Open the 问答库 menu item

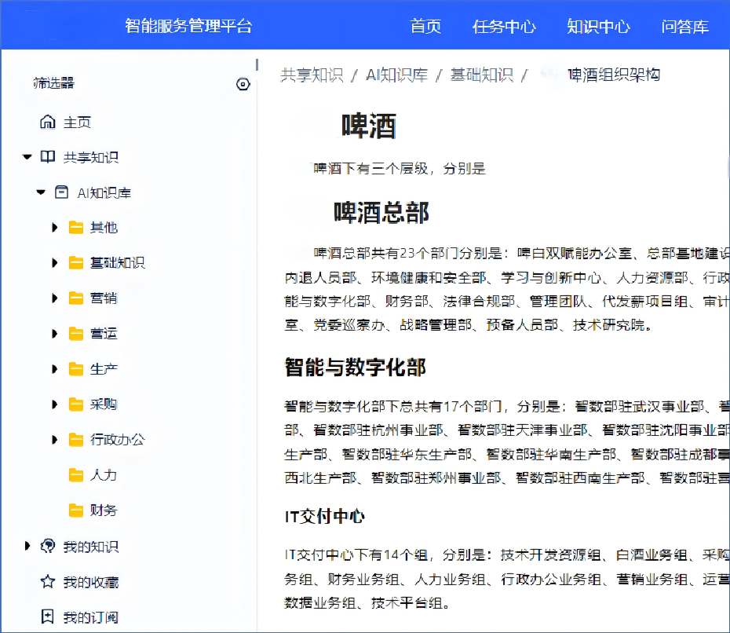coord(684,26)
